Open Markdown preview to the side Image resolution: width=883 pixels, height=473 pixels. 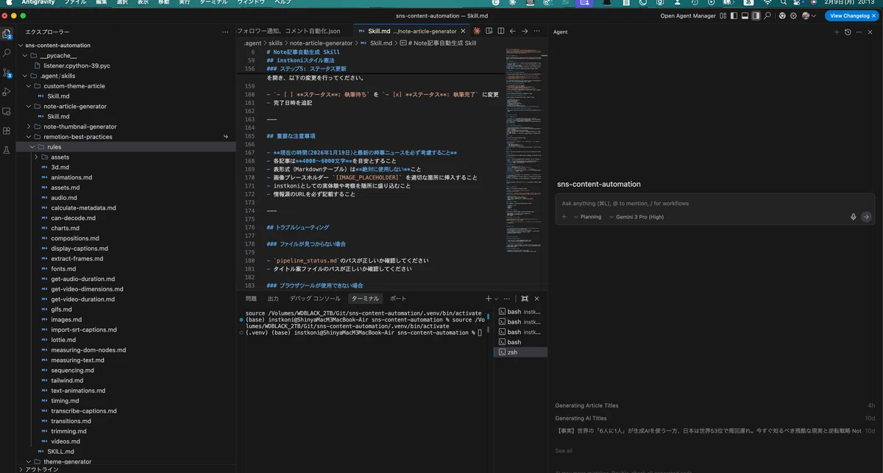coord(489,31)
